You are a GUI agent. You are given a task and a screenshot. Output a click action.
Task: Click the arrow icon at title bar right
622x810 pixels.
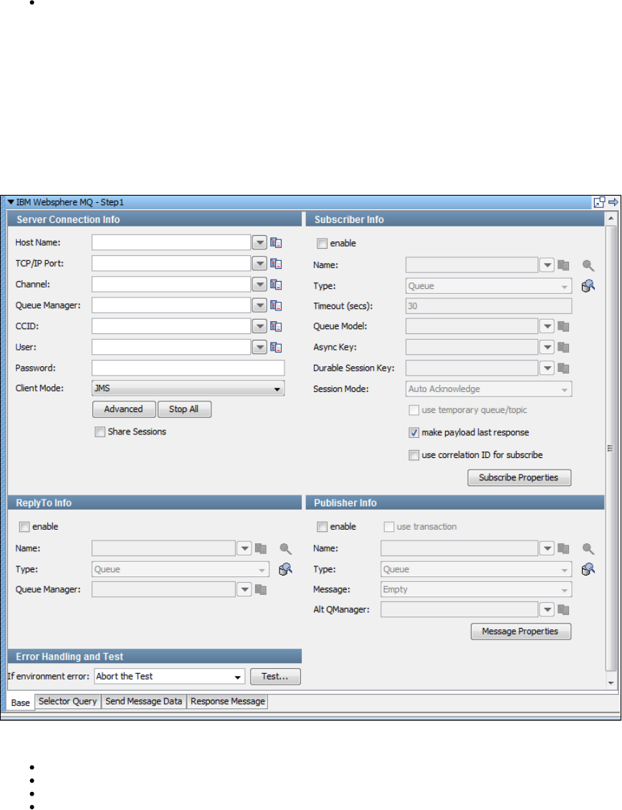[613, 202]
